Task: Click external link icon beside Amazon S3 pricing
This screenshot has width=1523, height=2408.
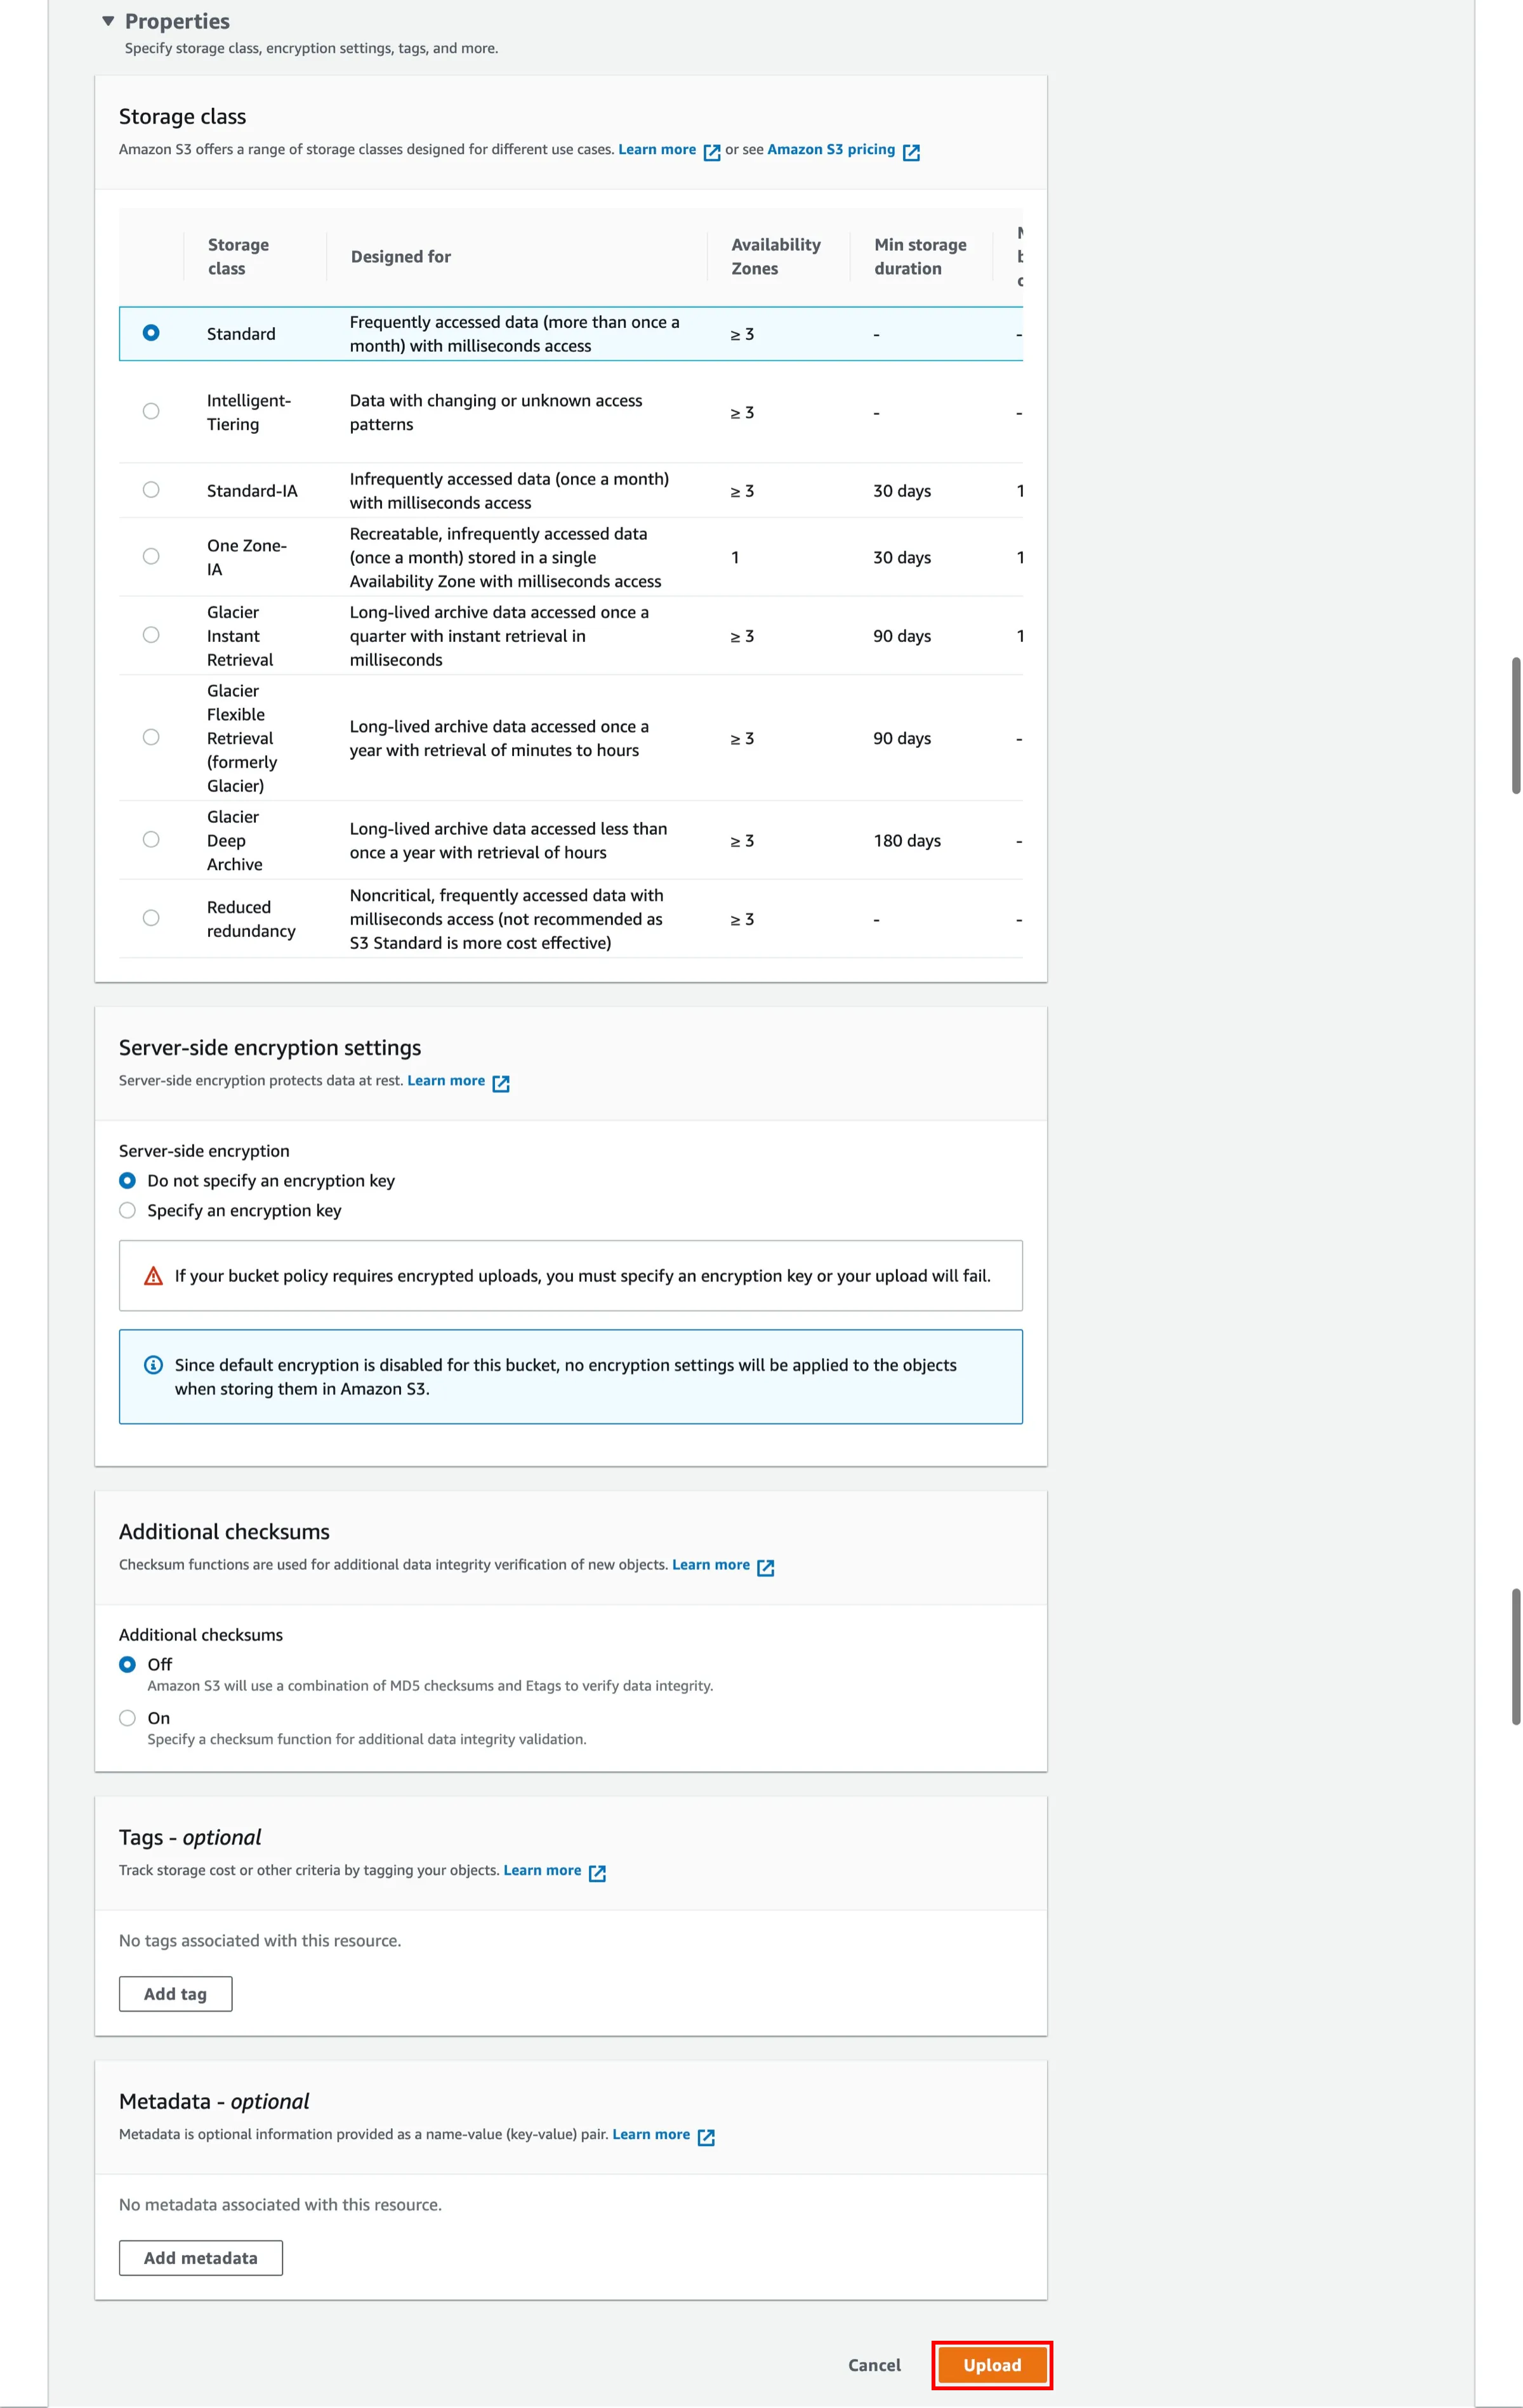Action: click(911, 152)
